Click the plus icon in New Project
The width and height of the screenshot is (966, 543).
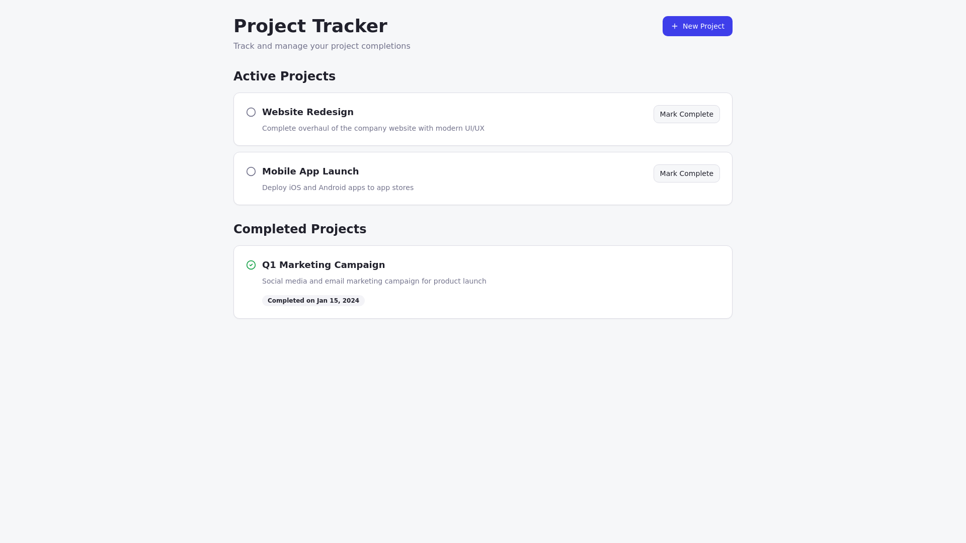point(675,26)
